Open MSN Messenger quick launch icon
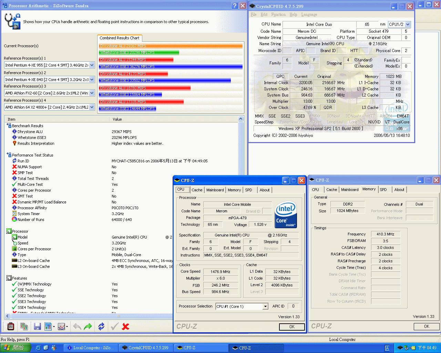Viewport: 441px width, 353px height. pos(54,348)
